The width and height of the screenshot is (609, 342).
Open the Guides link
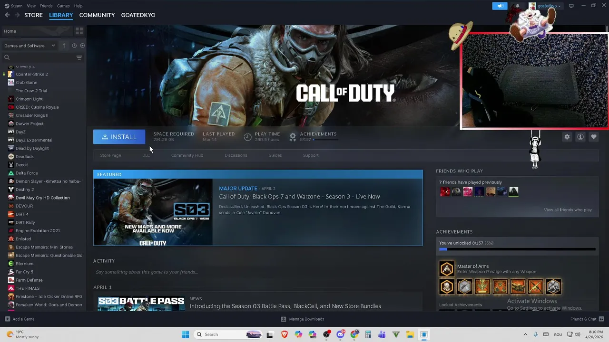[275, 155]
